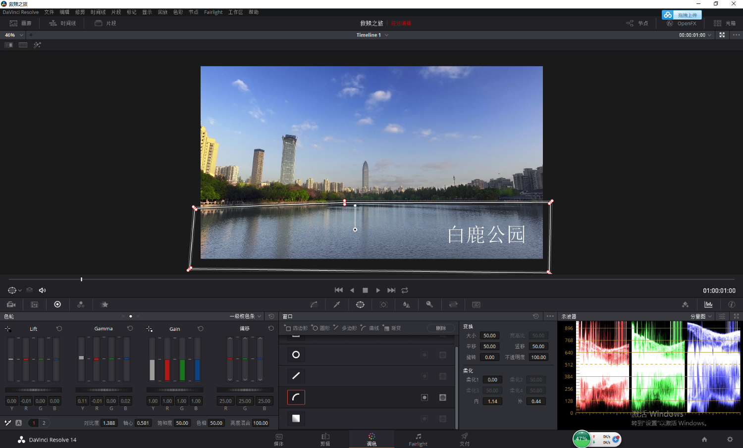Viewport: 743px width, 448px height.
Task: Enable the curve window shape
Action: tap(296, 398)
